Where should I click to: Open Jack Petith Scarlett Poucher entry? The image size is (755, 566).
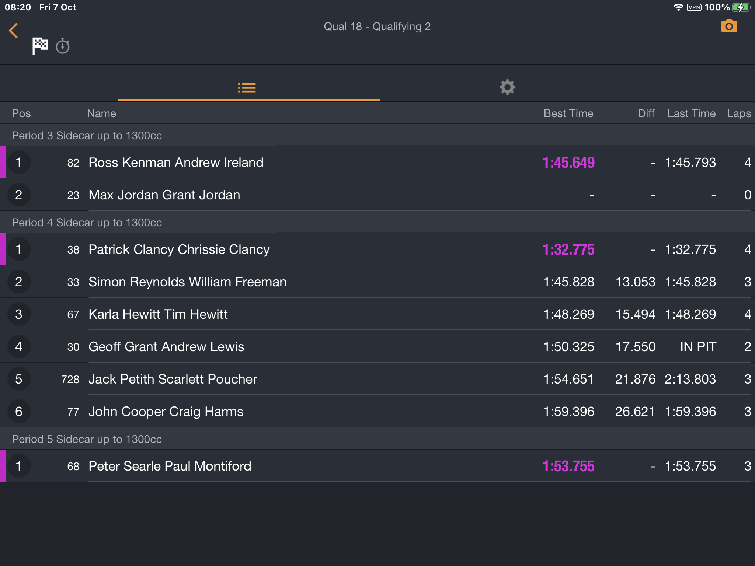(x=377, y=379)
